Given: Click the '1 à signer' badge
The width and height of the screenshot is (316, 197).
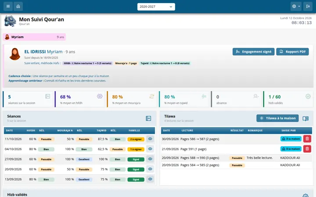Looking at the screenshot, I should [x=136, y=149].
